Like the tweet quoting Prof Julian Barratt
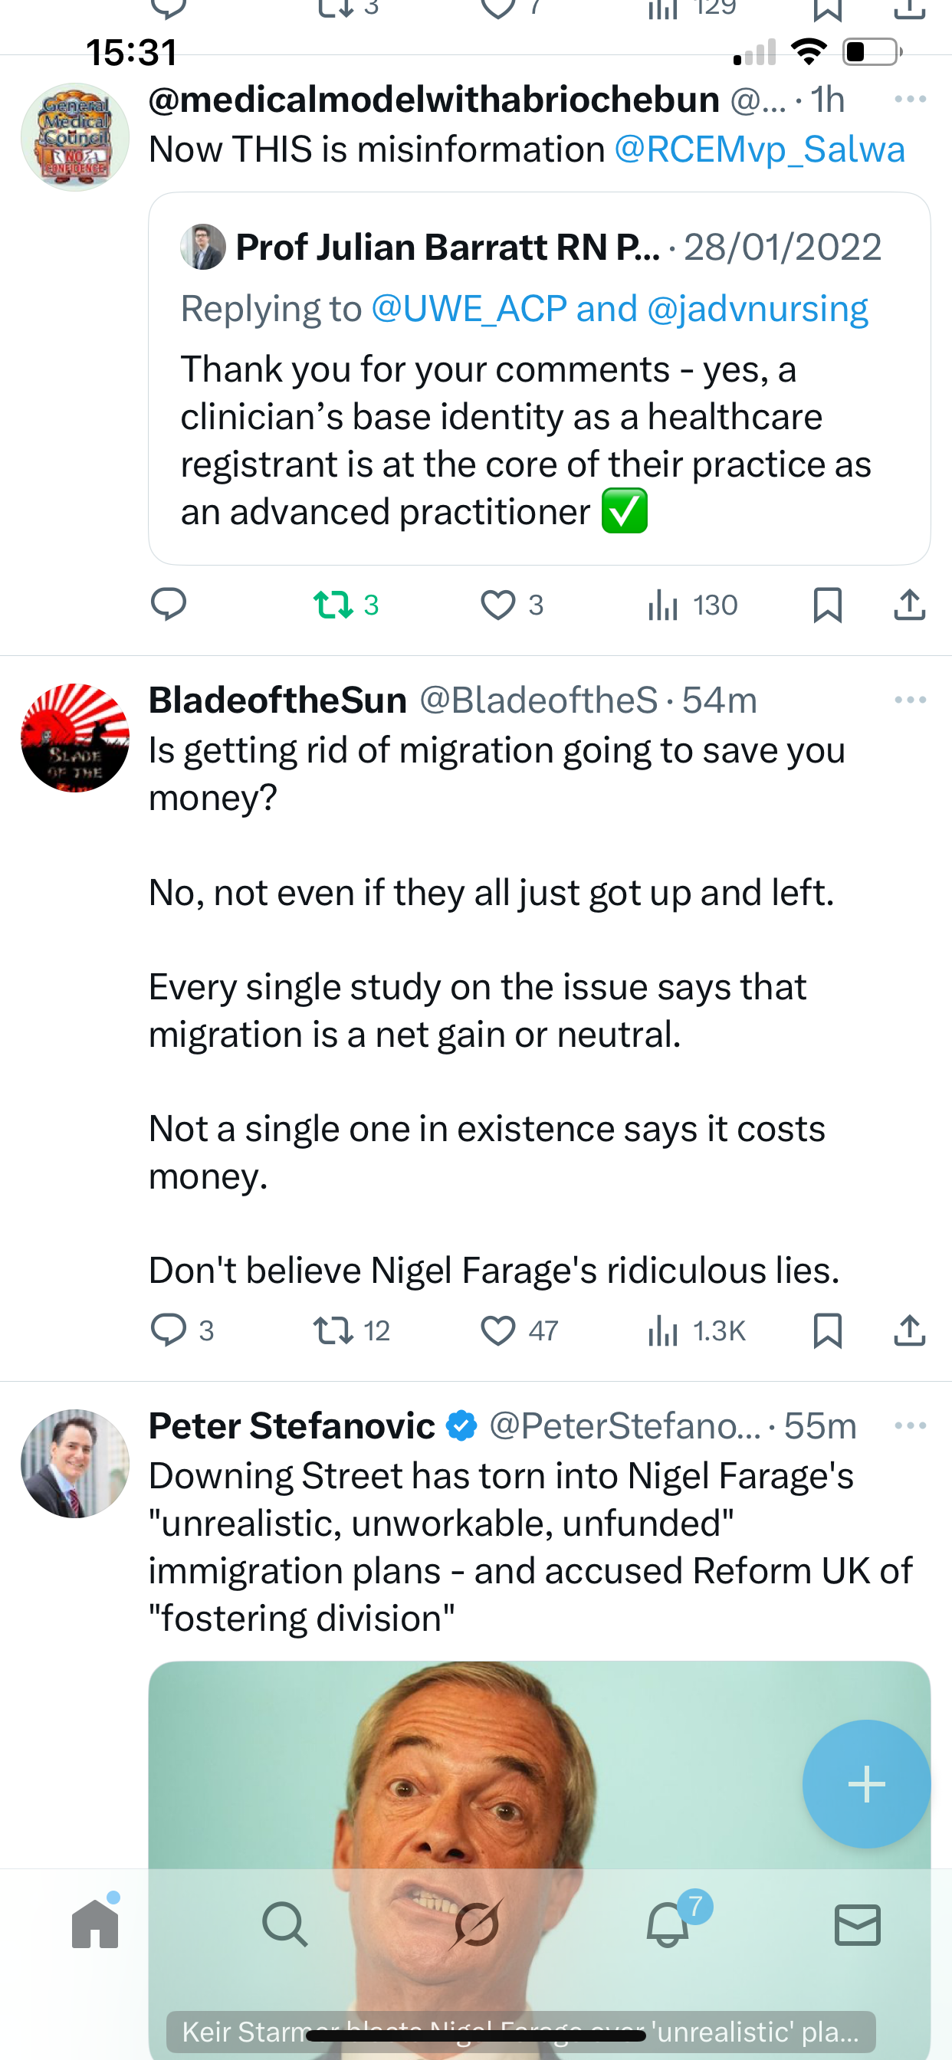This screenshot has height=2060, width=952. coord(498,605)
